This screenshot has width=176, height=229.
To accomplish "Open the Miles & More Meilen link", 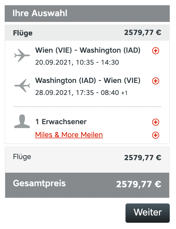I will point(69,135).
